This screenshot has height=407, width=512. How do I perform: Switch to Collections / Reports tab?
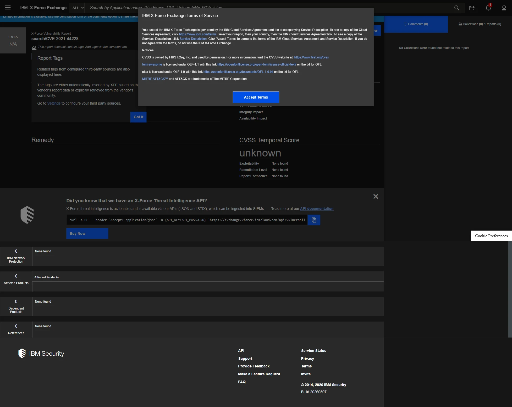coord(480,24)
